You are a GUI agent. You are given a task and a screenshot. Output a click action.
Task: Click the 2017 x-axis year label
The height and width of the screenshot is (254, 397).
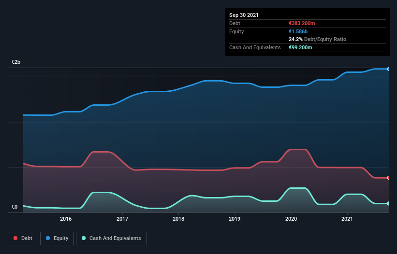tap(122, 219)
